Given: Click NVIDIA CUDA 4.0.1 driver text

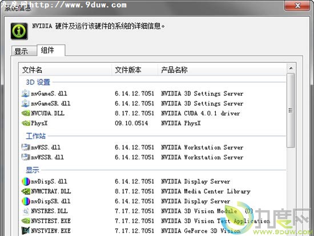Looking at the screenshot, I should [x=200, y=113].
